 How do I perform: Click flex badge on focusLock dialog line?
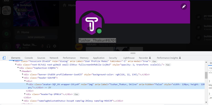154,61
